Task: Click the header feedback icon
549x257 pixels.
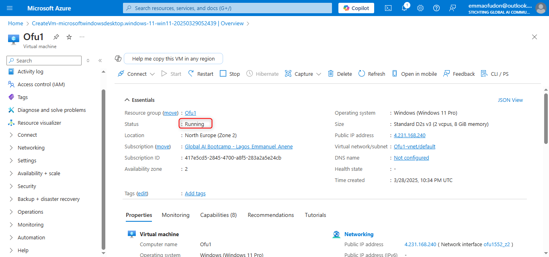Action: pyautogui.click(x=453, y=8)
